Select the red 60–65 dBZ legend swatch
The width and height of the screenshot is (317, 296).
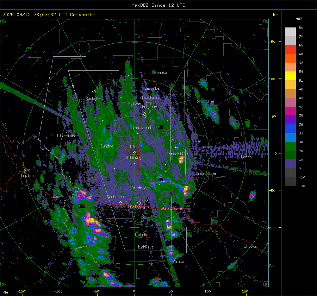point(290,50)
